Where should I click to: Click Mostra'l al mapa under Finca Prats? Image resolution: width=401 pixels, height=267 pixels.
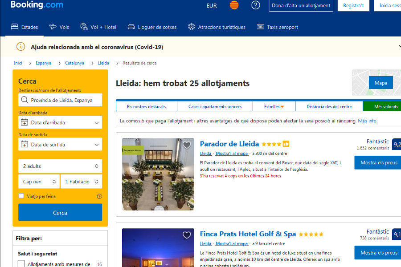point(232,243)
